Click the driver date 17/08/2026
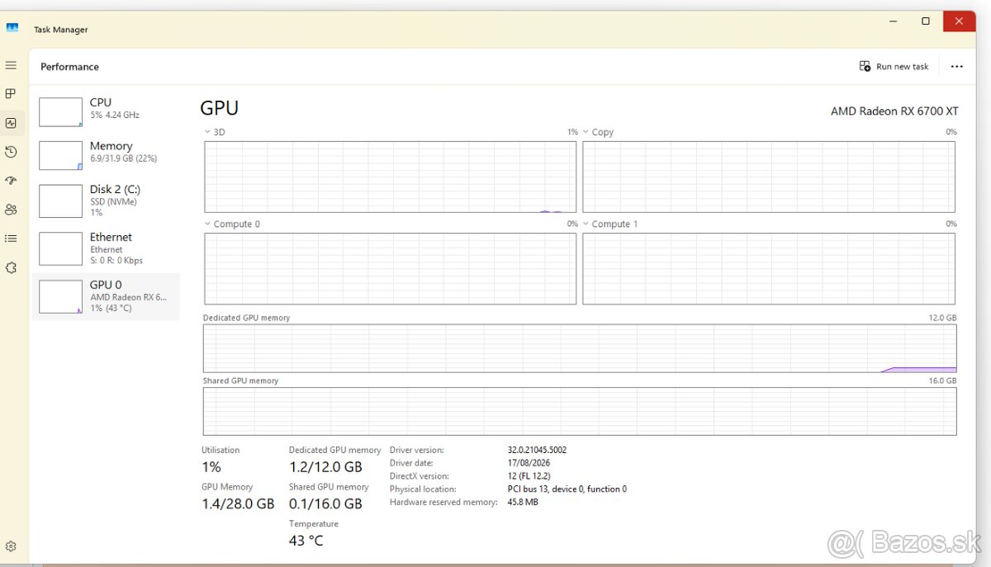This screenshot has height=567, width=991. [529, 463]
